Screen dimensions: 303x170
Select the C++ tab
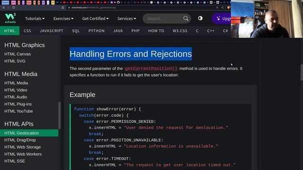click(x=211, y=31)
